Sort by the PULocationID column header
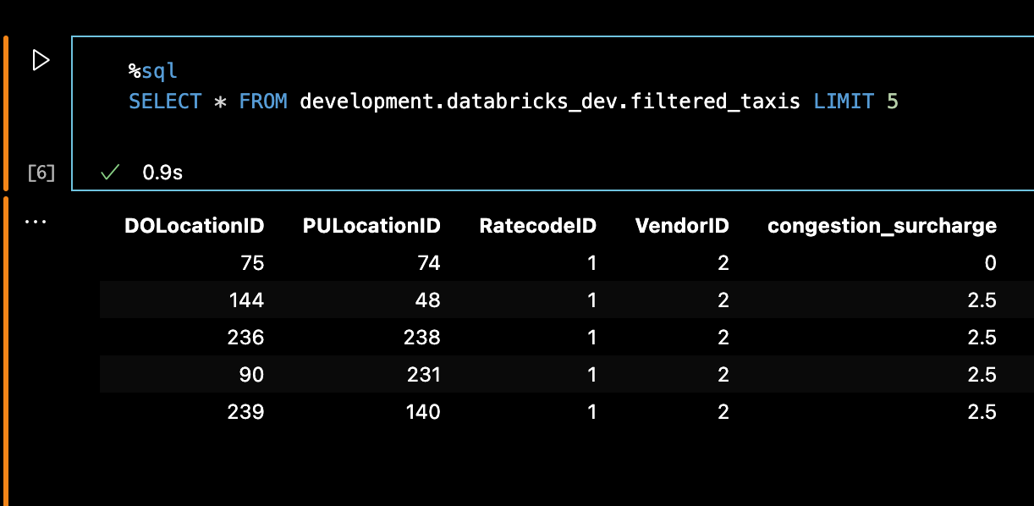The height and width of the screenshot is (506, 1034). (371, 225)
